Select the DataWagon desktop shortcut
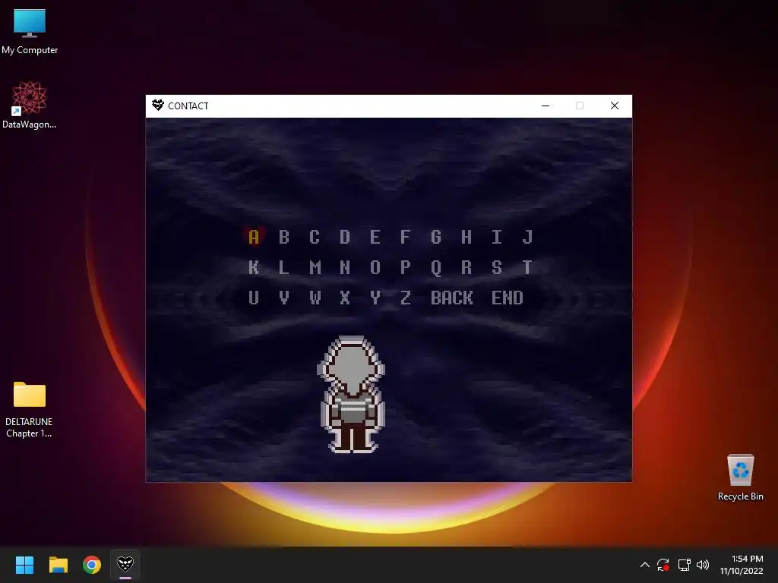778x583 pixels. coord(30,105)
